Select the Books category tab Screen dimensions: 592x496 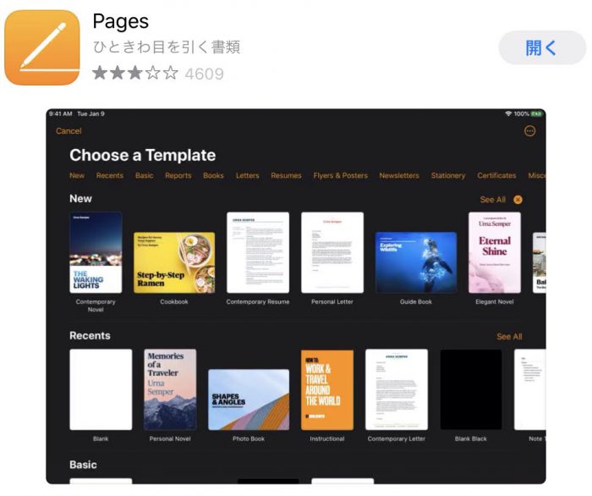click(x=213, y=176)
